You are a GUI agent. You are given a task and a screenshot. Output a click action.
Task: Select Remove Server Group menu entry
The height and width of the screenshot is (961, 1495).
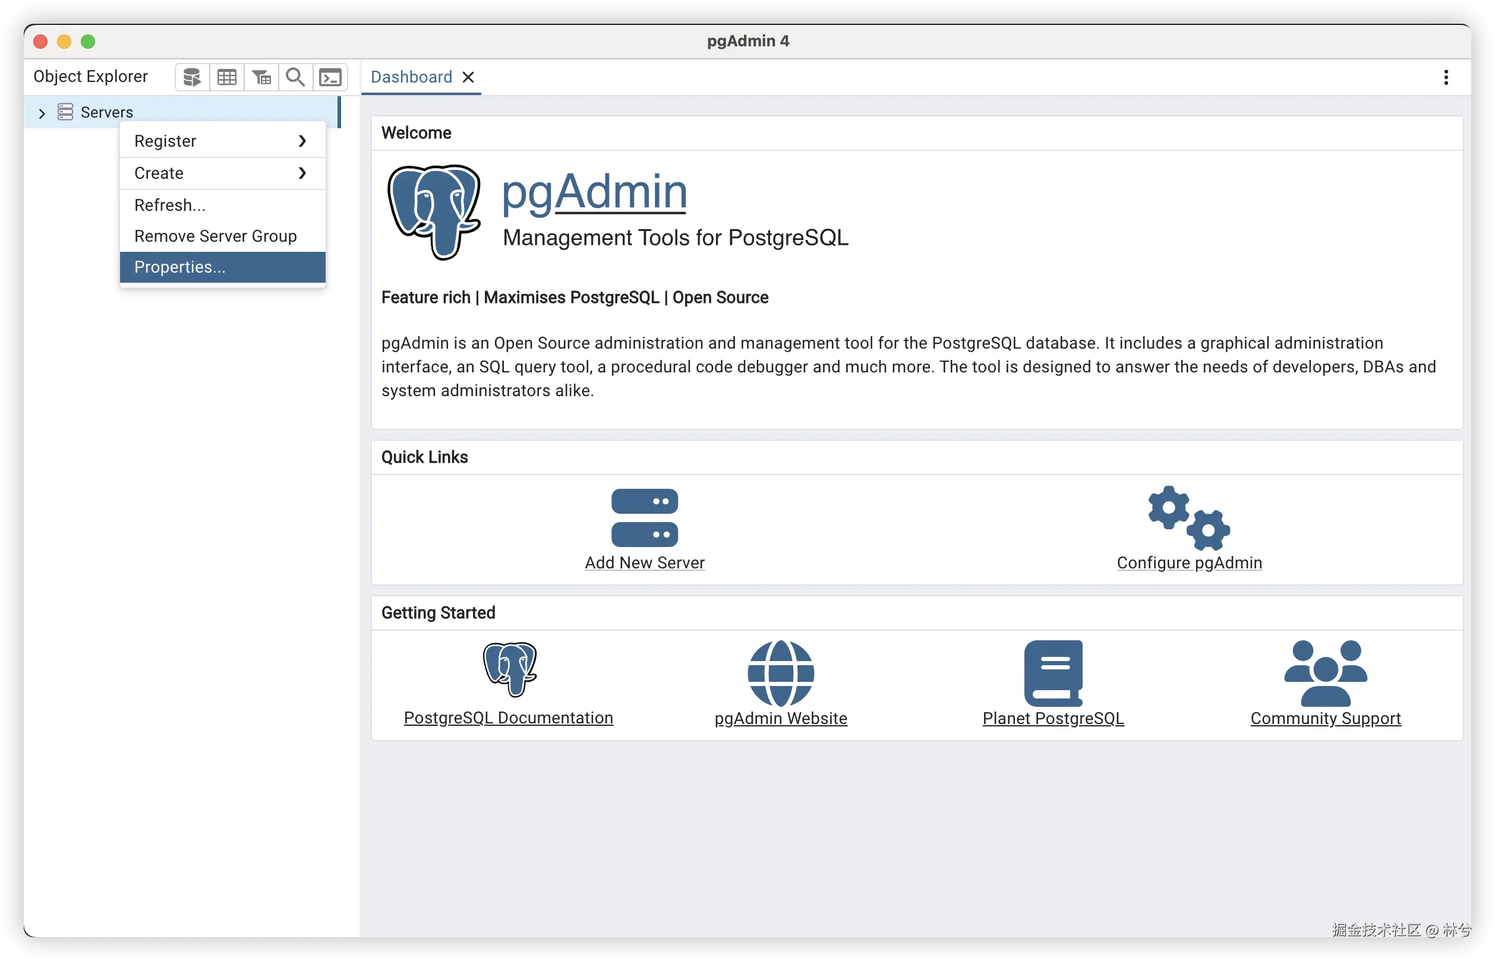[x=215, y=236]
